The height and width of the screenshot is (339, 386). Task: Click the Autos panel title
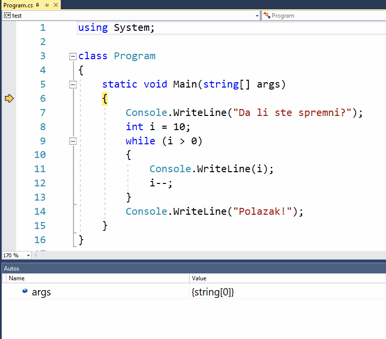point(12,269)
